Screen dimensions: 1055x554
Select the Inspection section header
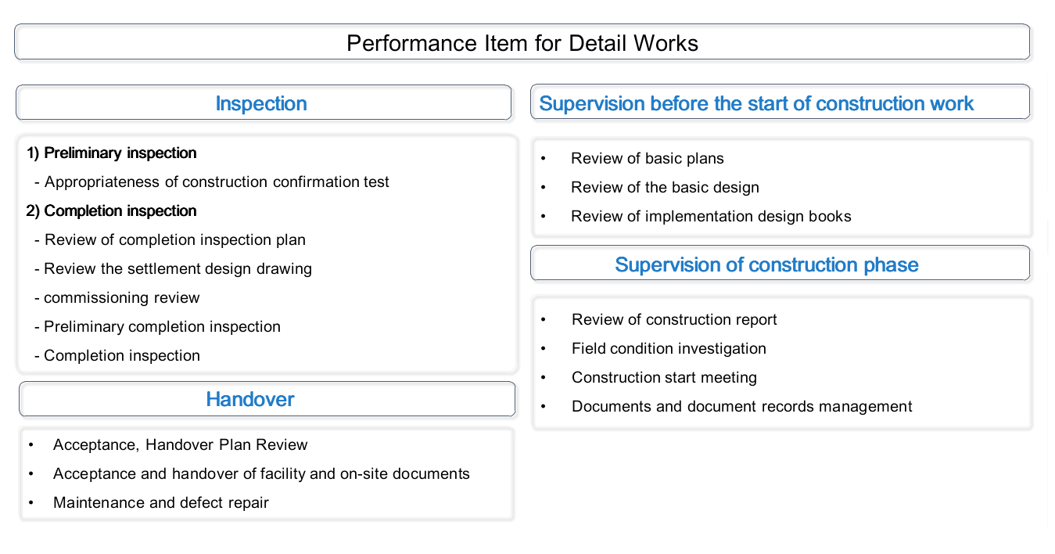261,103
